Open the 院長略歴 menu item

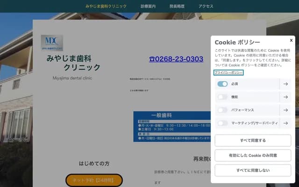point(177,6)
